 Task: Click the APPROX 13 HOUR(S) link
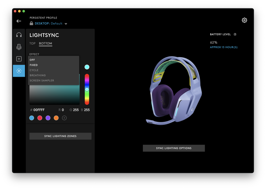(x=224, y=47)
